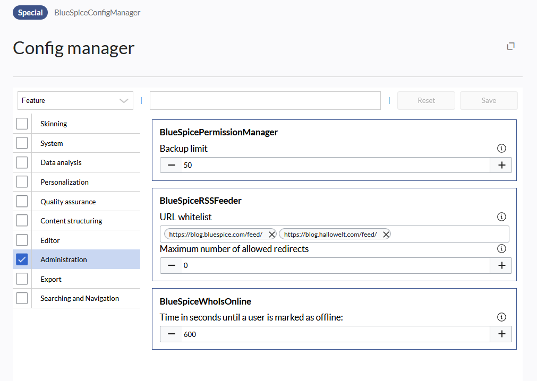Open the Feature dropdown
Image resolution: width=537 pixels, height=381 pixels.
click(75, 100)
